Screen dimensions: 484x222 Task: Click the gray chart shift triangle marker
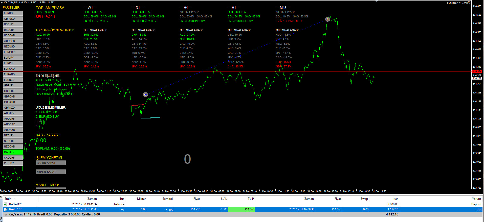point(377,1)
